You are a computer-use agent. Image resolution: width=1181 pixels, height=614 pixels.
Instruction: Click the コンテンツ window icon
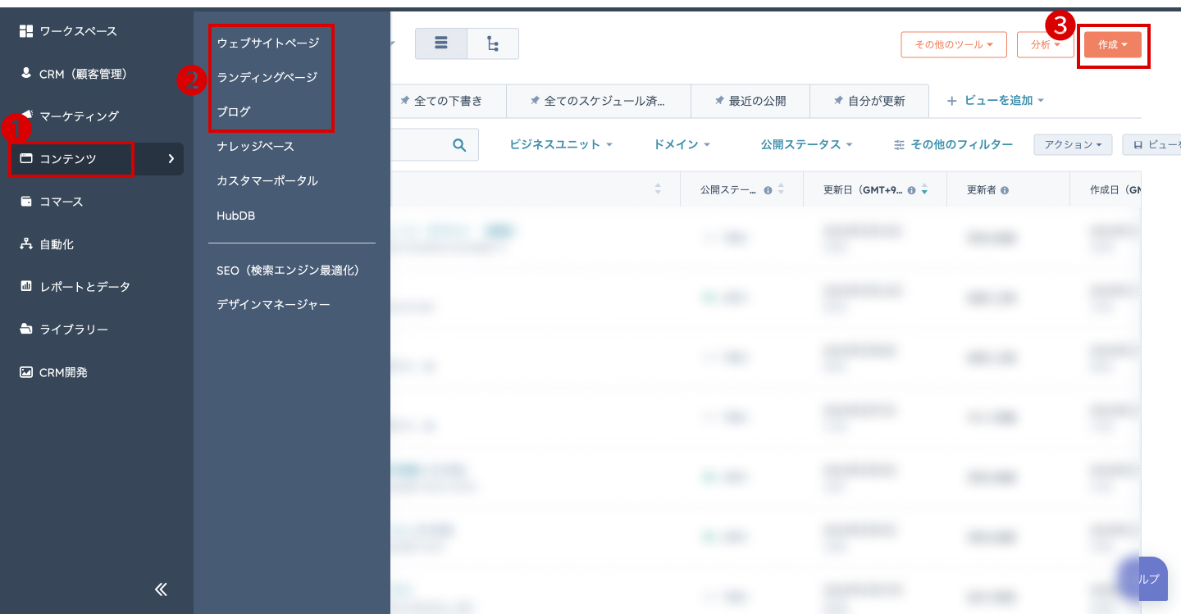(26, 159)
